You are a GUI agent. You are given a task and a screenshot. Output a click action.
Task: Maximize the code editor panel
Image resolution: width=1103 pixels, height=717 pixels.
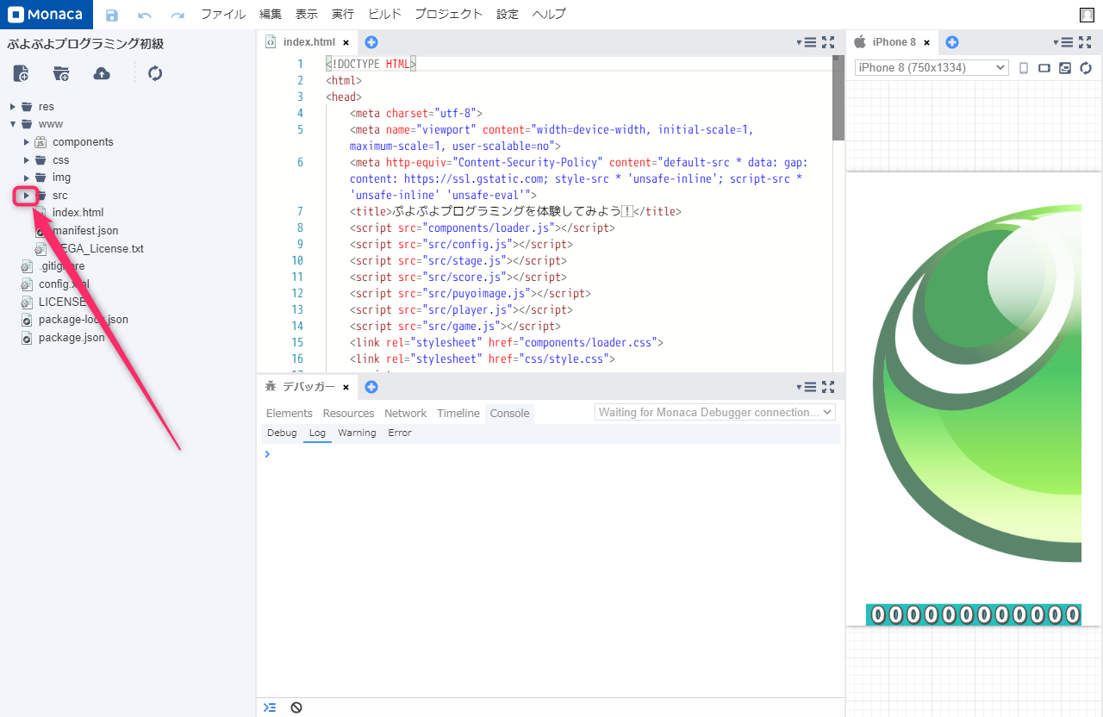828,42
